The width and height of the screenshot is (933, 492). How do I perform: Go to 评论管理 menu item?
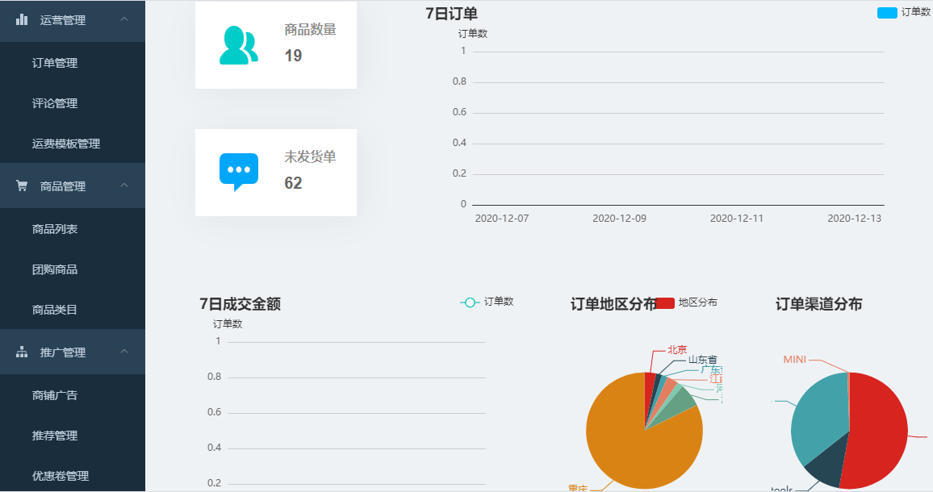[x=55, y=103]
